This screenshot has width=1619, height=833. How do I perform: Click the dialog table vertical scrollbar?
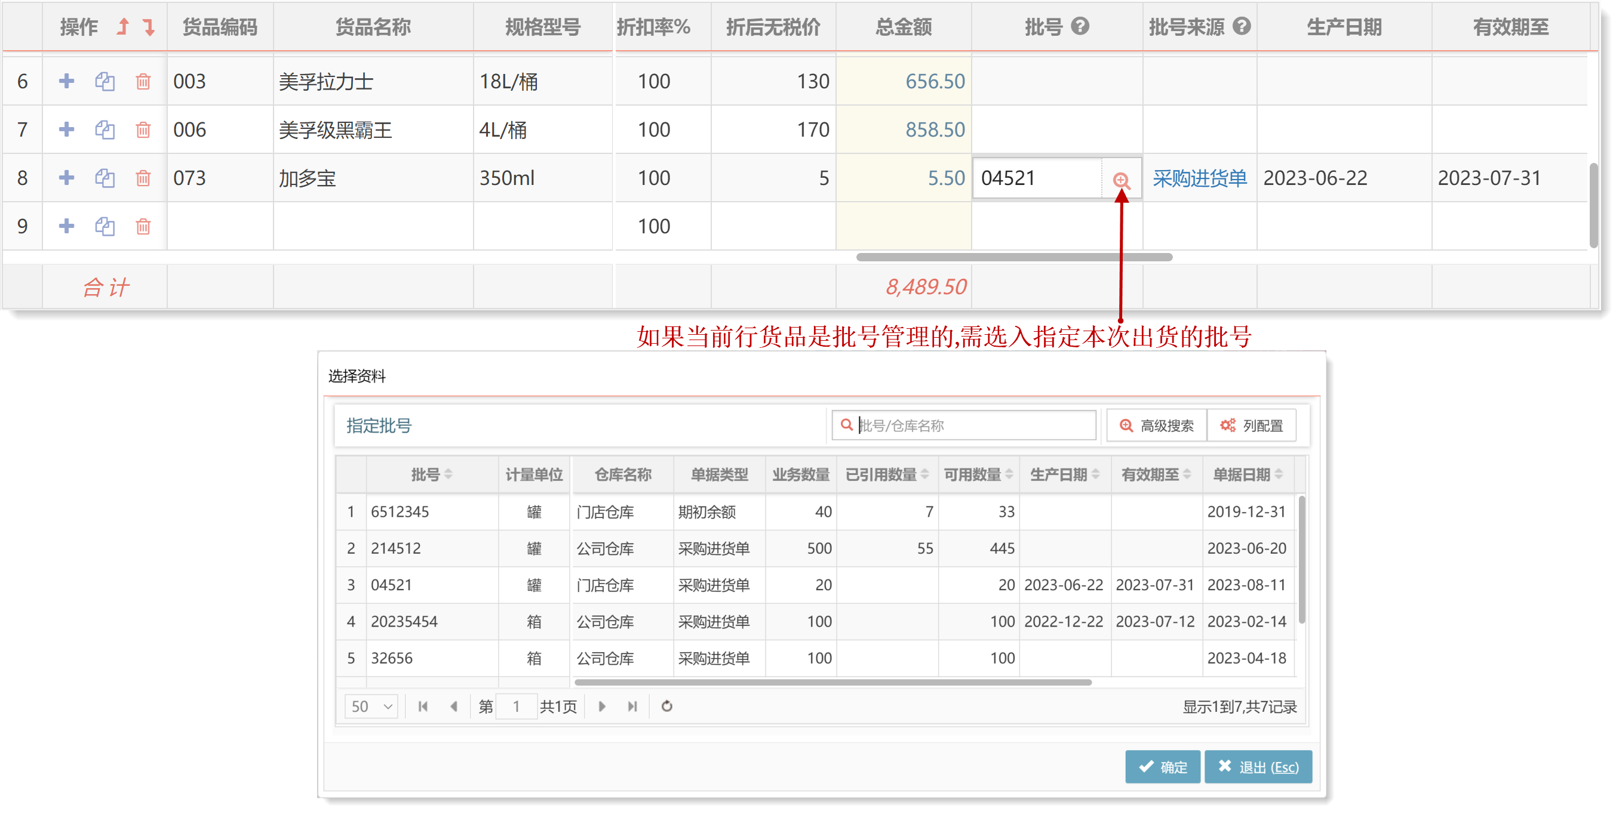coord(1302,559)
